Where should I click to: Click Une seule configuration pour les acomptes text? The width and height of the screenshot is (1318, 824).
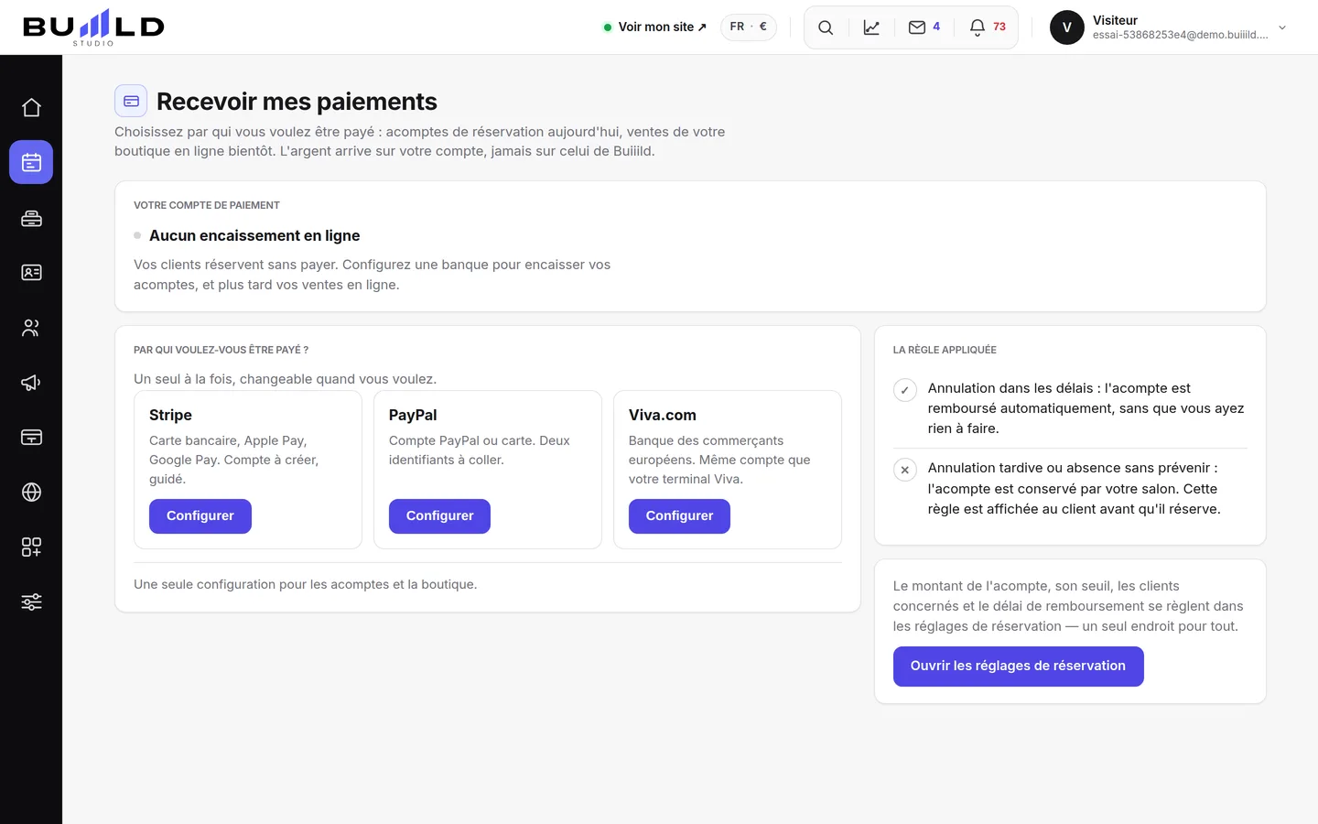tap(305, 584)
